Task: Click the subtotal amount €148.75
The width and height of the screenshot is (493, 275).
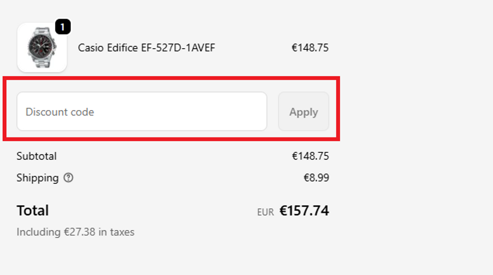Action: coord(310,156)
